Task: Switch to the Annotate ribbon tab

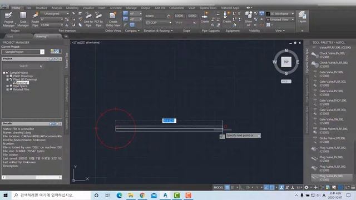Action: [x=116, y=8]
